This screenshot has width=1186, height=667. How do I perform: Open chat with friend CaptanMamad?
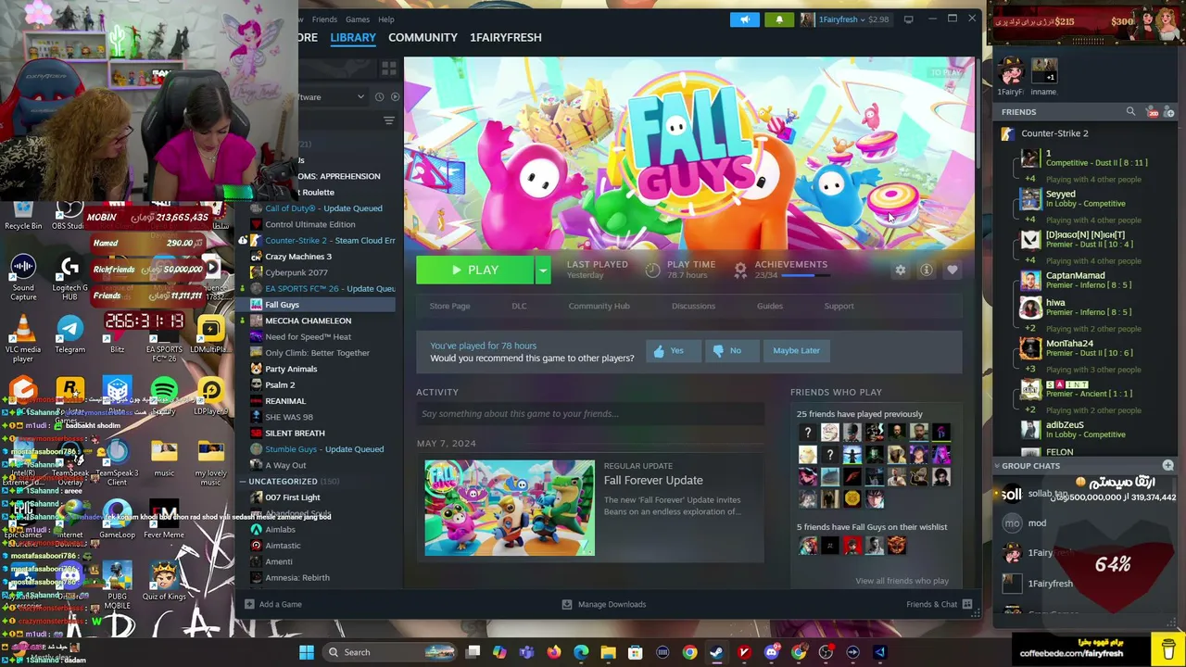[1082, 280]
